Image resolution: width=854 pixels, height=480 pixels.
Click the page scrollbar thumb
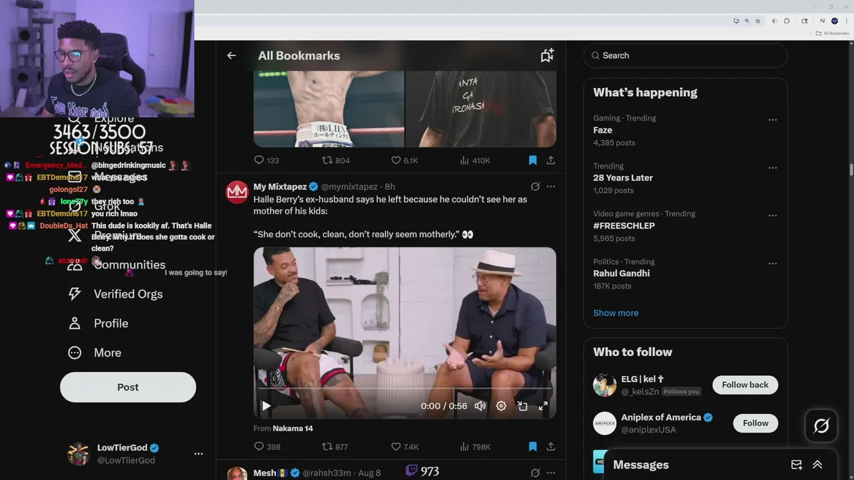[x=851, y=170]
